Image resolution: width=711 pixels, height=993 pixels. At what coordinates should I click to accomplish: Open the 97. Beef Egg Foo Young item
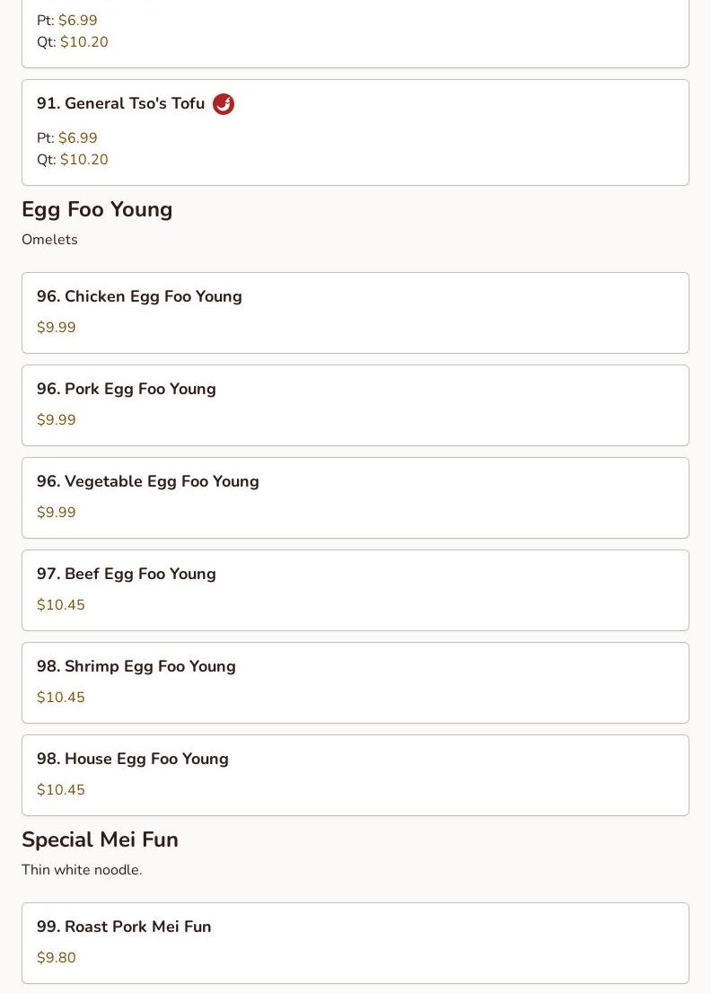coord(127,575)
